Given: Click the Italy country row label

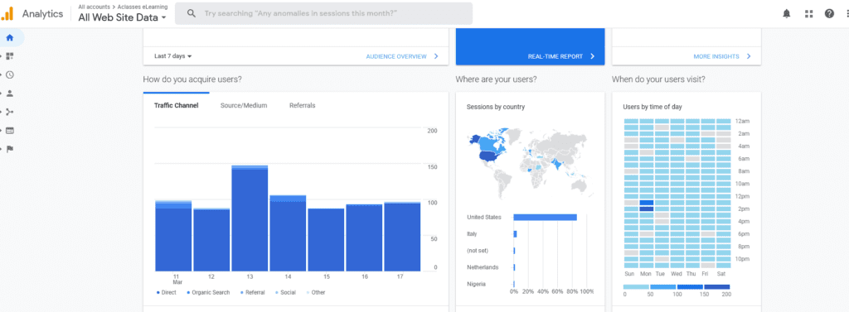Looking at the screenshot, I should [472, 234].
